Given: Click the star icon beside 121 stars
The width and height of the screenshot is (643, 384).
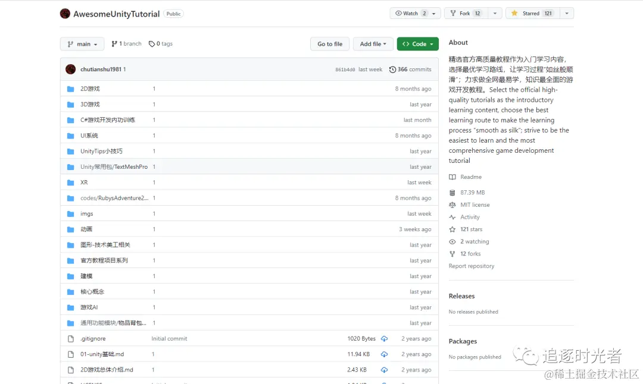Looking at the screenshot, I should tap(452, 229).
